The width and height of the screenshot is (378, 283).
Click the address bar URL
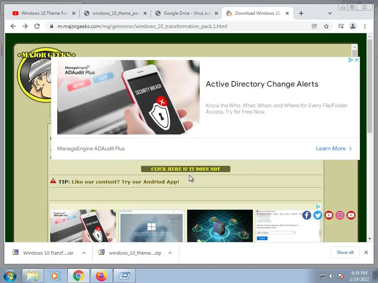click(x=142, y=26)
